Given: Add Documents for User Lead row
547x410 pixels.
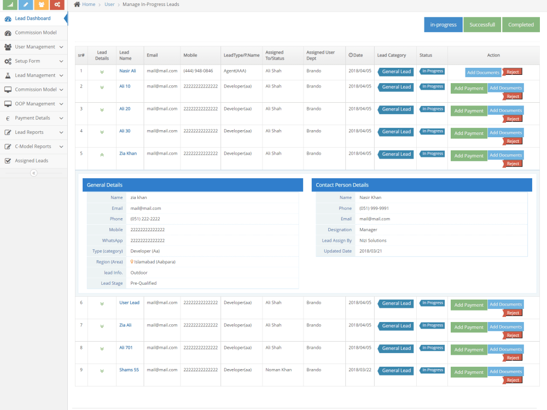Looking at the screenshot, I should (505, 304).
